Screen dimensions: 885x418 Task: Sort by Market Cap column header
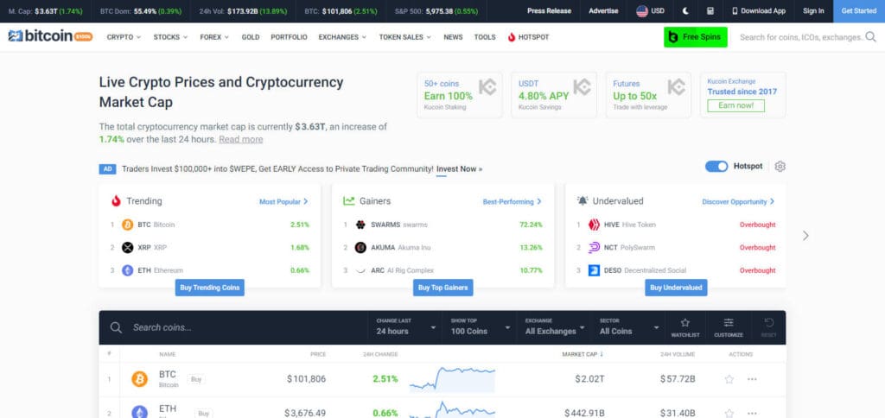click(583, 354)
